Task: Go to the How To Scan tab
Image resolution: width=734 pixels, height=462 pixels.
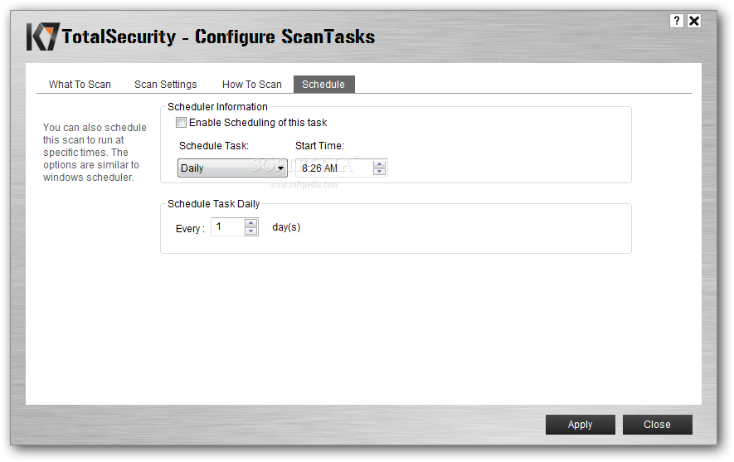Action: pyautogui.click(x=252, y=85)
